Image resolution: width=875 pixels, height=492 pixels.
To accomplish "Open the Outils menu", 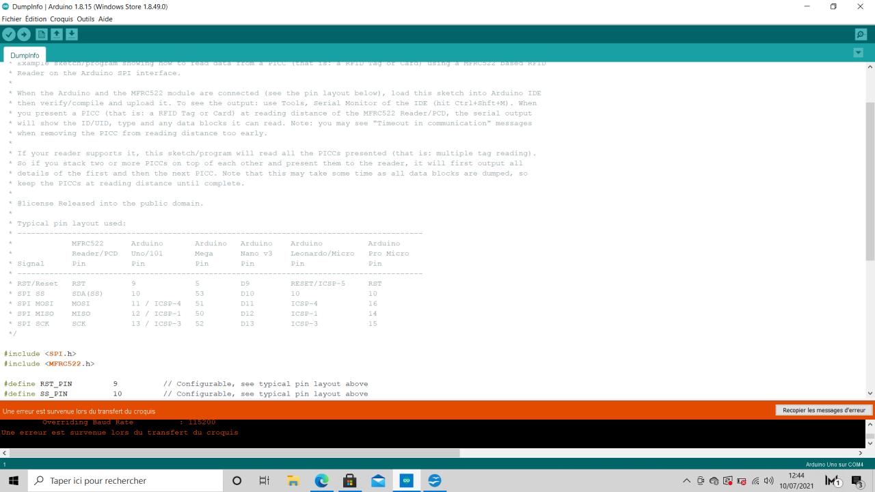I will point(85,19).
